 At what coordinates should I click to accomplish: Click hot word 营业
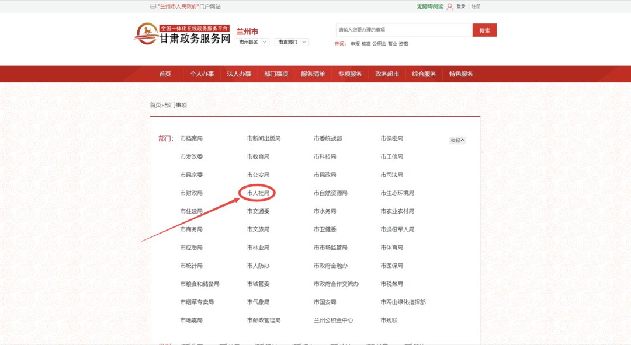click(x=393, y=43)
